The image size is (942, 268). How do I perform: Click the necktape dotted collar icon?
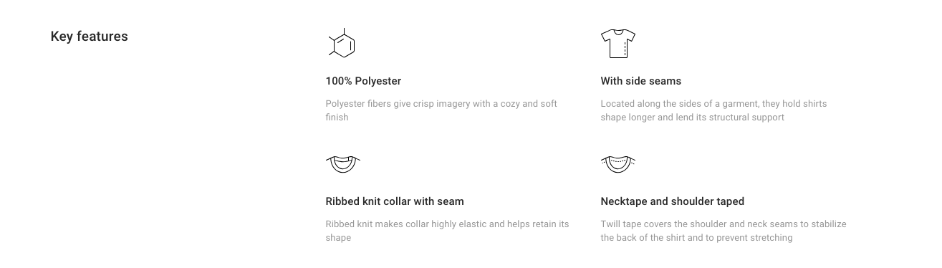point(618,164)
